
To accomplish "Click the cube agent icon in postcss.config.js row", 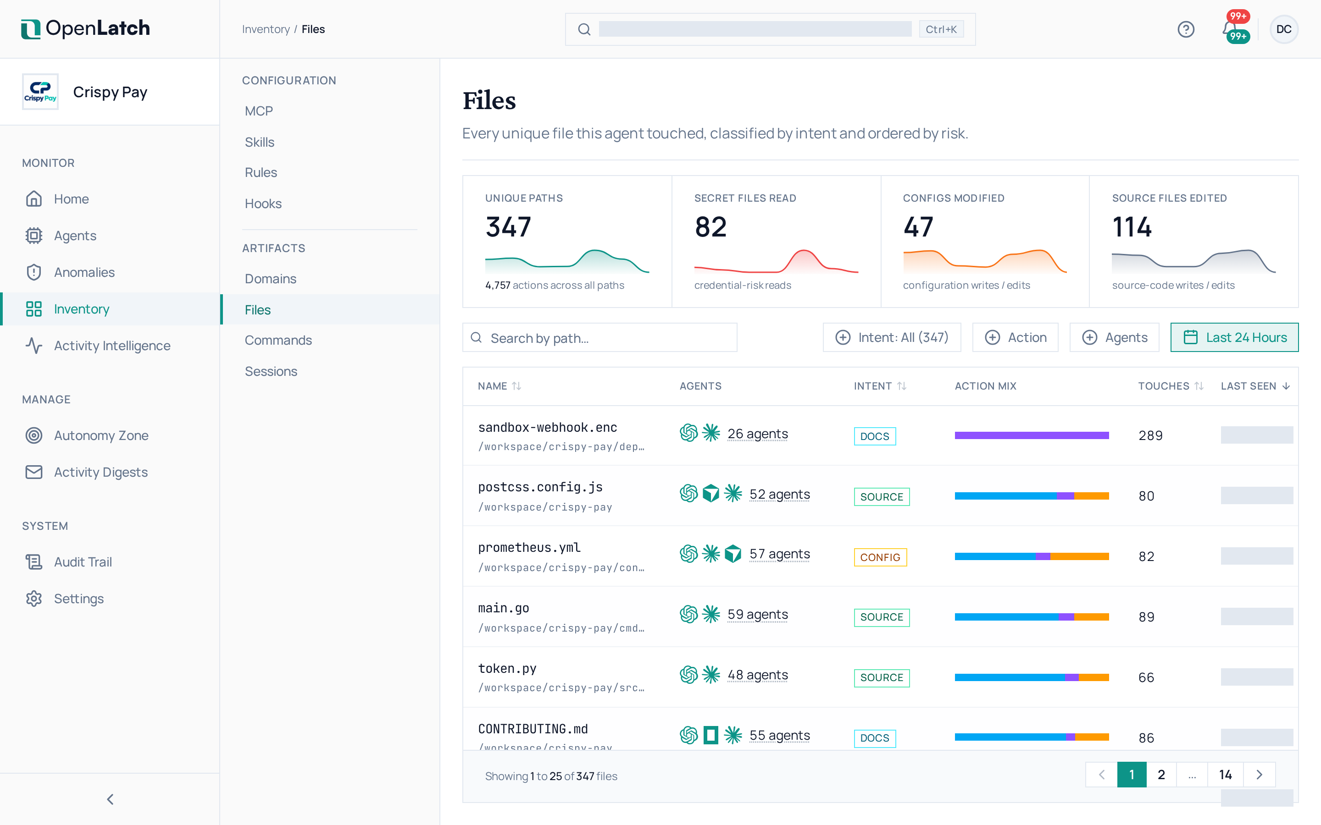I will click(x=710, y=493).
